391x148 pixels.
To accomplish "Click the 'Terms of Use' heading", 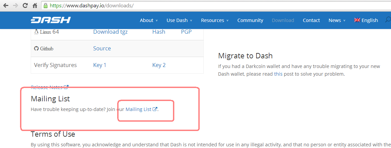I will pyautogui.click(x=53, y=134).
